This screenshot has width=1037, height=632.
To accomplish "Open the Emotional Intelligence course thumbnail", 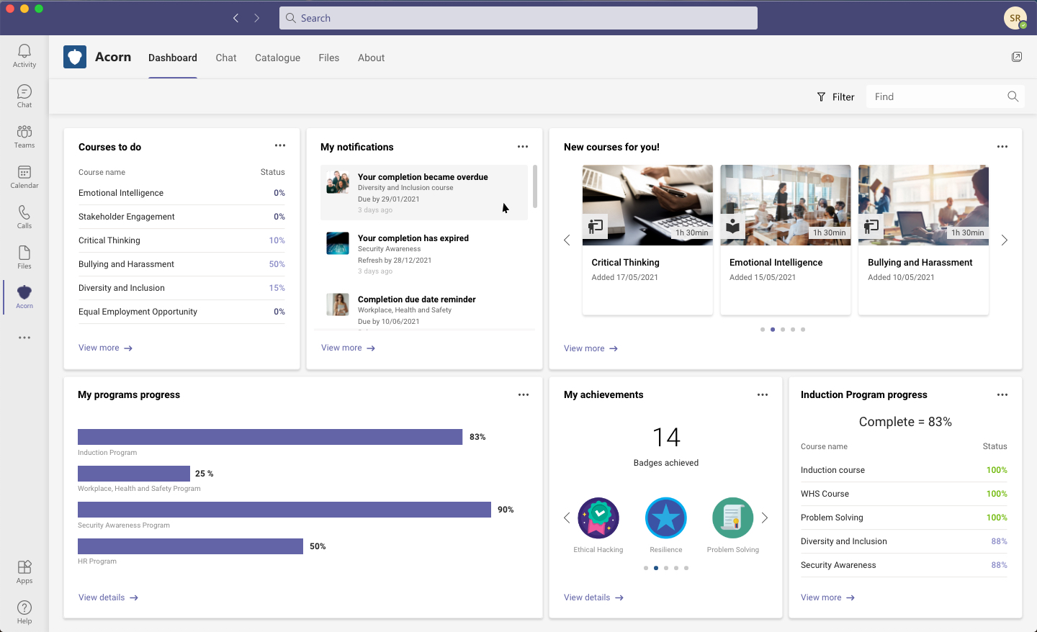I will click(x=786, y=205).
